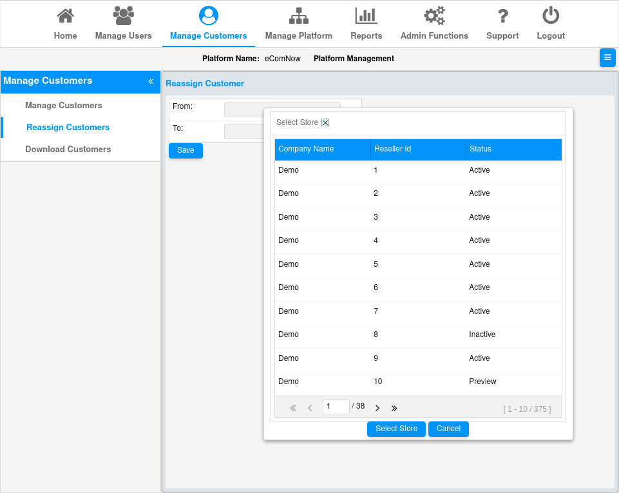
Task: Confirm with the Select Store button
Action: (x=395, y=429)
